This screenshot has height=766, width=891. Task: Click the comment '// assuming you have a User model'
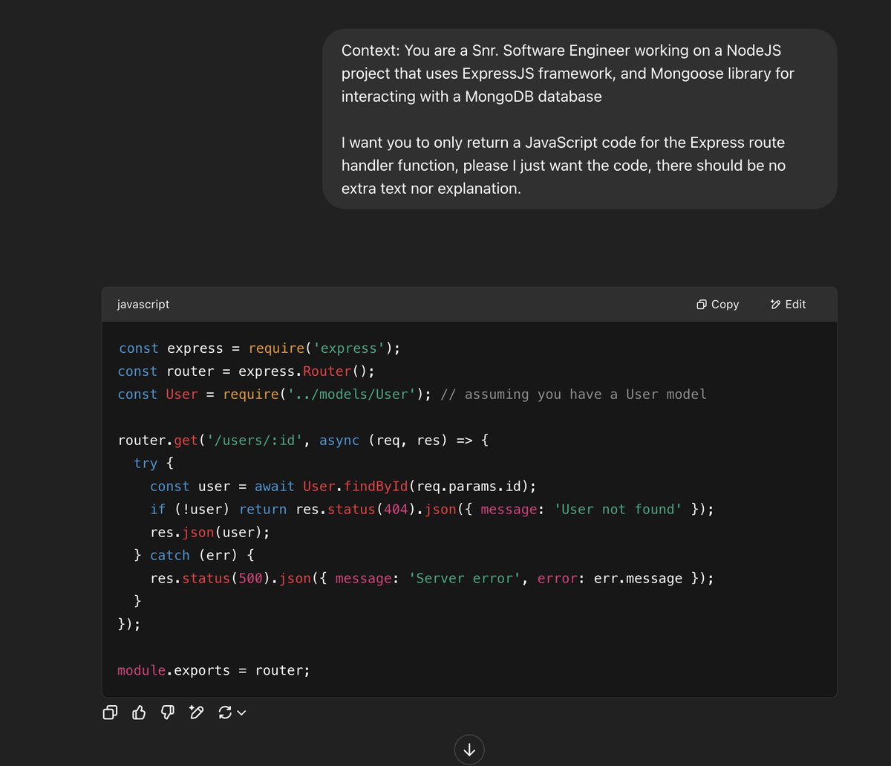[574, 395]
